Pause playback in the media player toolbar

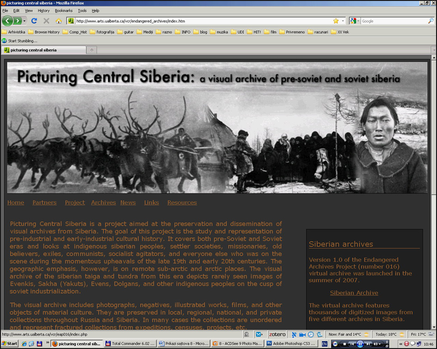[x=360, y=344]
